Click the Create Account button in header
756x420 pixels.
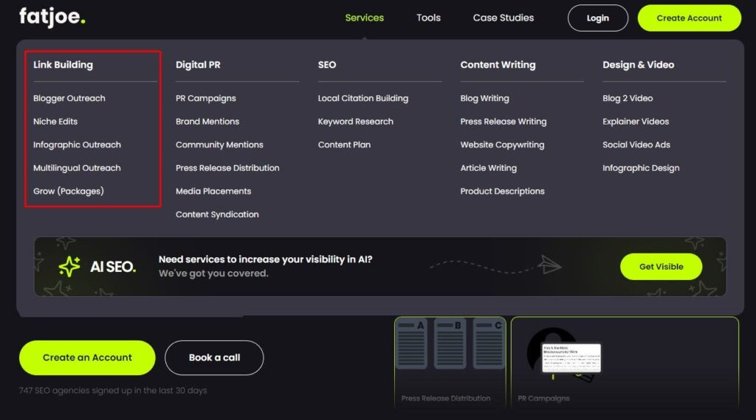coord(689,18)
